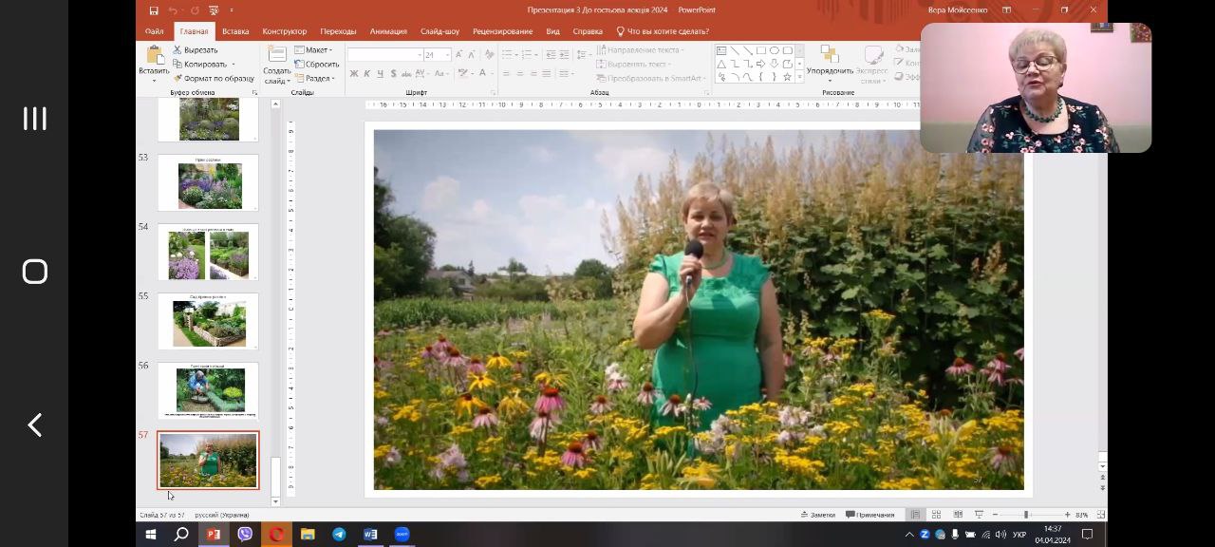Expand the Layout (Макет) dropdown

[314, 50]
